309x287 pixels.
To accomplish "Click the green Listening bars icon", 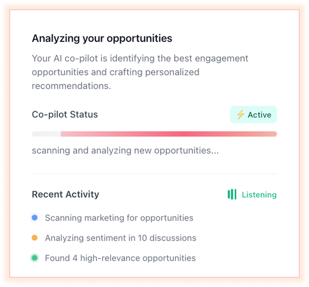I will pos(232,194).
